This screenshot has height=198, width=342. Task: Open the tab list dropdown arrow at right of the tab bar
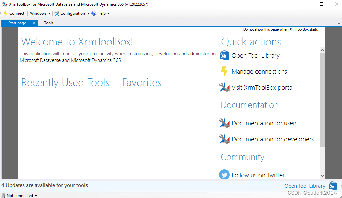[339, 23]
